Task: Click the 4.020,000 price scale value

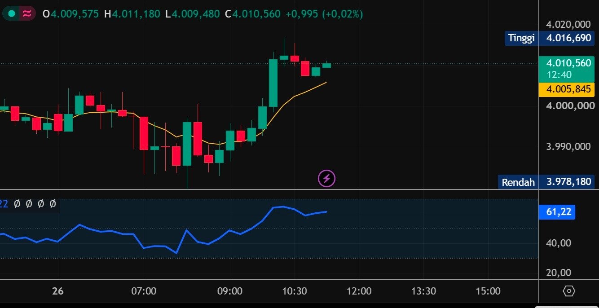Action: point(568,24)
